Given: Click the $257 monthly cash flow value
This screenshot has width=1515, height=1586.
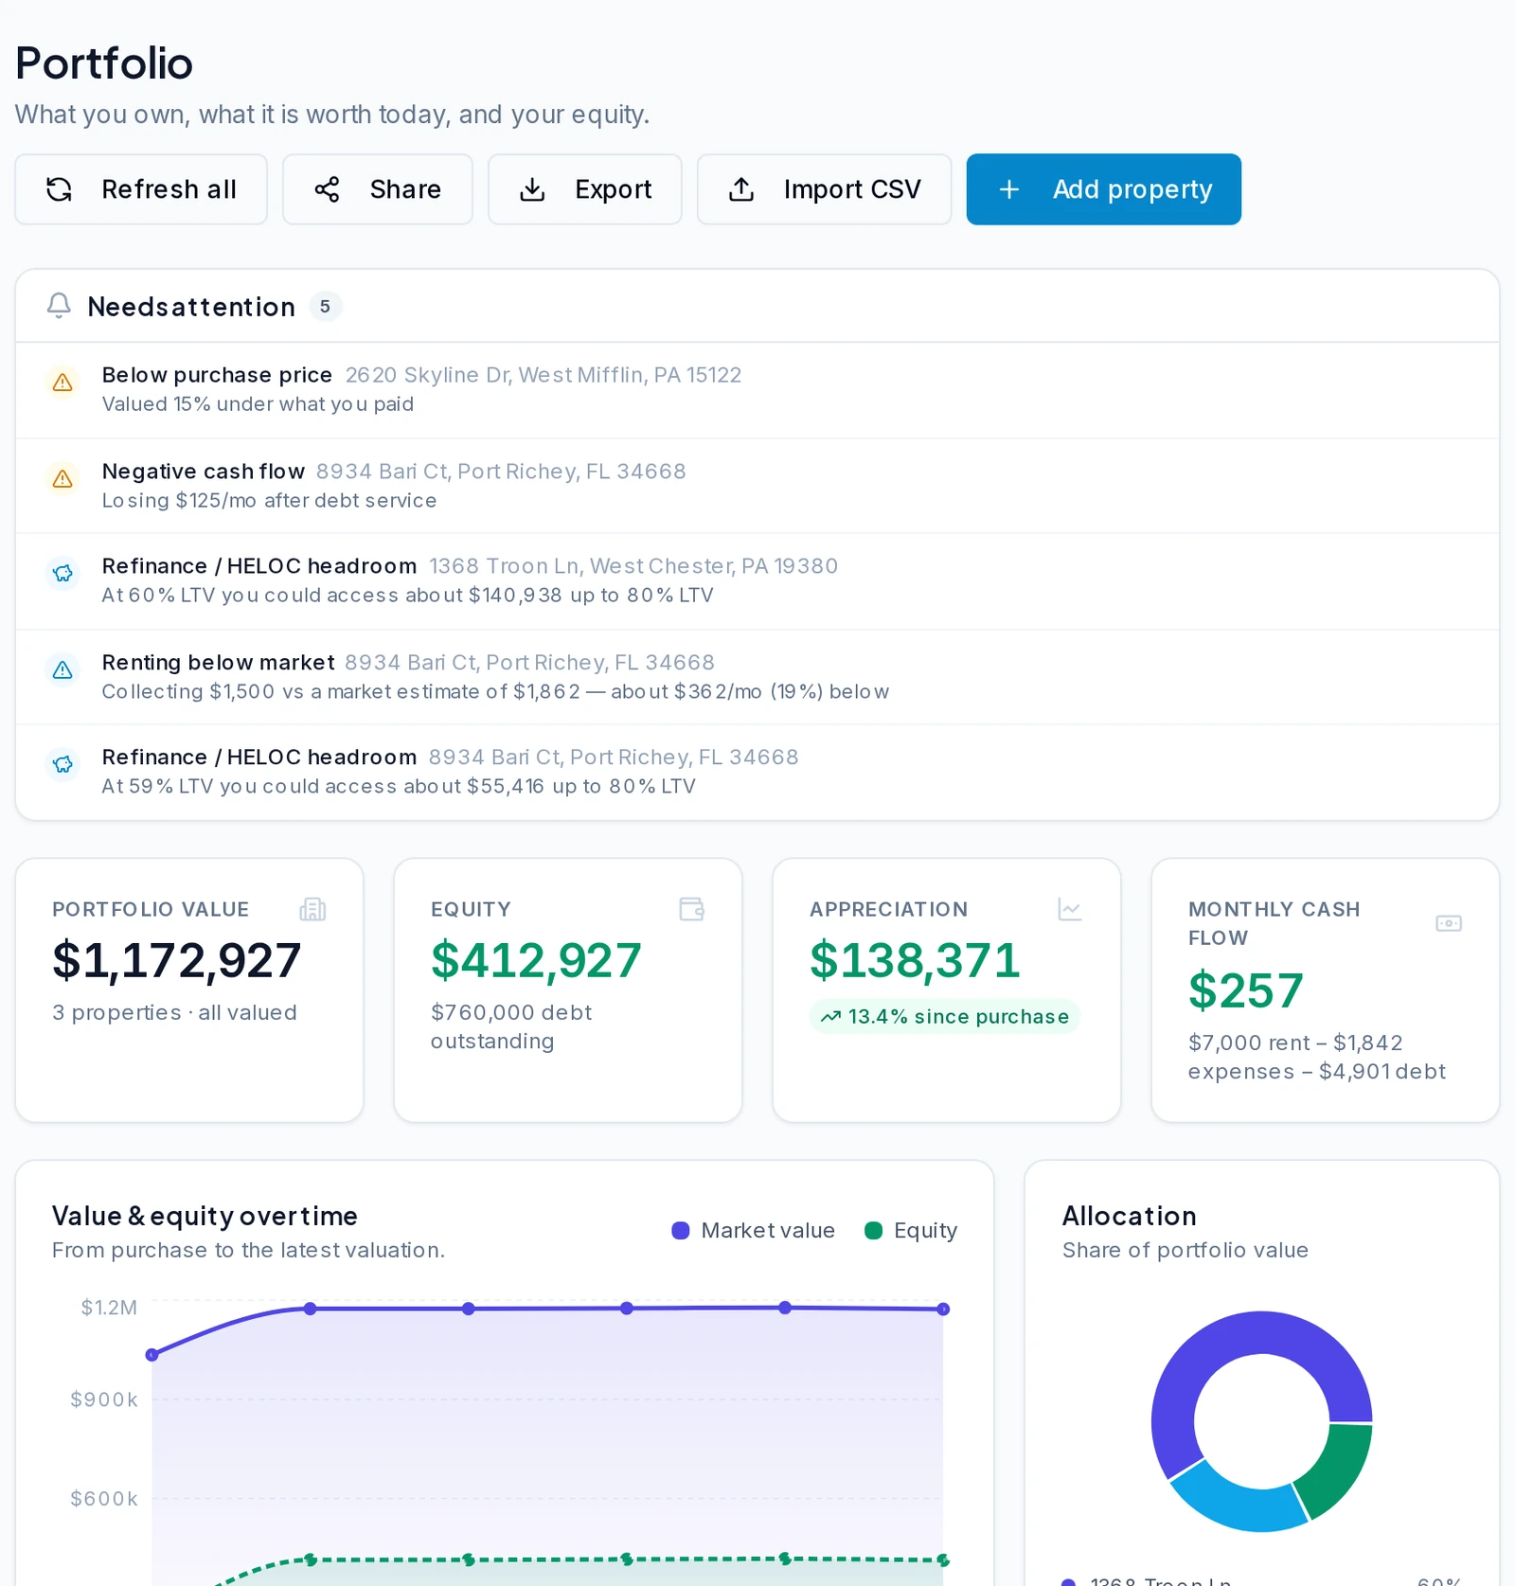Looking at the screenshot, I should (1246, 991).
